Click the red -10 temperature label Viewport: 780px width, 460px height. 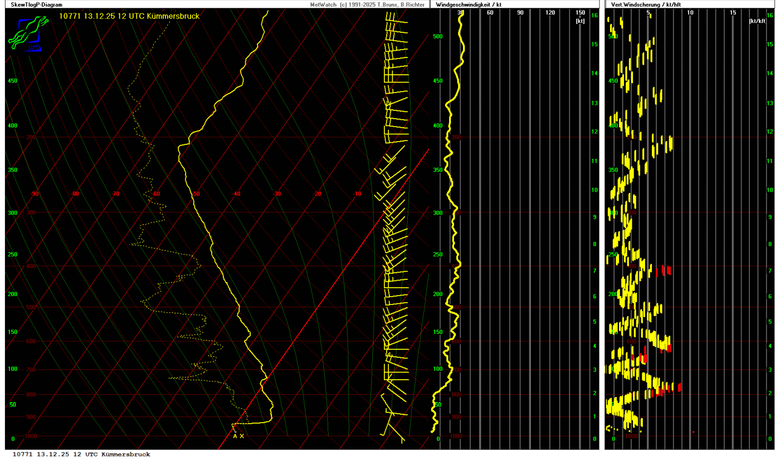coord(358,194)
